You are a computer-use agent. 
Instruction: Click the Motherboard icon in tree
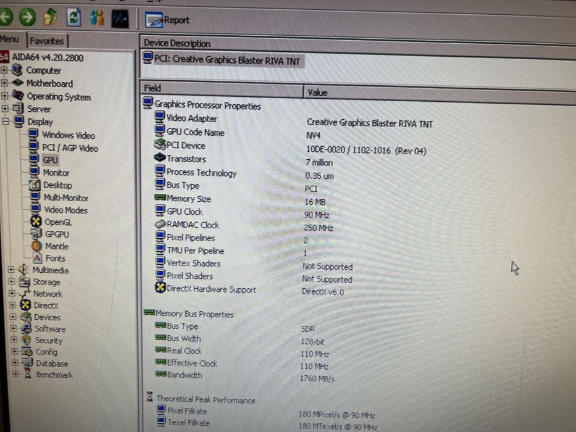[18, 83]
